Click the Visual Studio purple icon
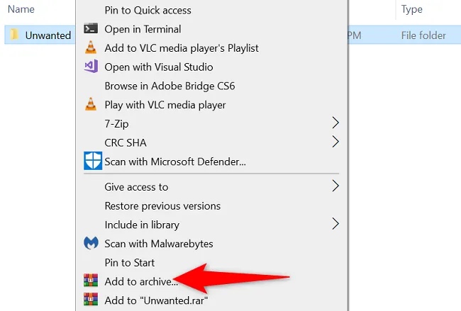This screenshot has width=461, height=311. 91,67
